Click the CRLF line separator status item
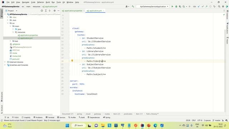Screen dimensions: 229x129 click(x=194, y=120)
